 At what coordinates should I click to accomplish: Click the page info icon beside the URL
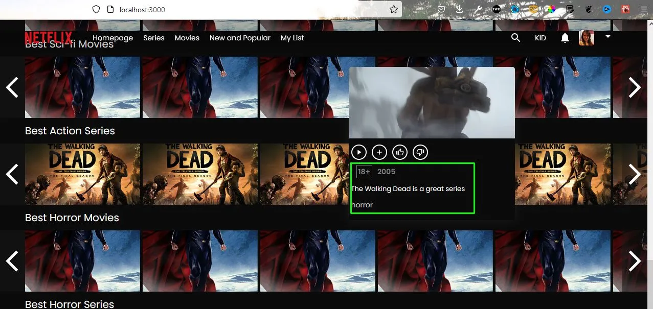click(x=110, y=9)
